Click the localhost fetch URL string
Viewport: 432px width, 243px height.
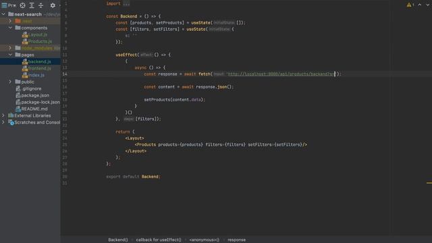(x=280, y=74)
